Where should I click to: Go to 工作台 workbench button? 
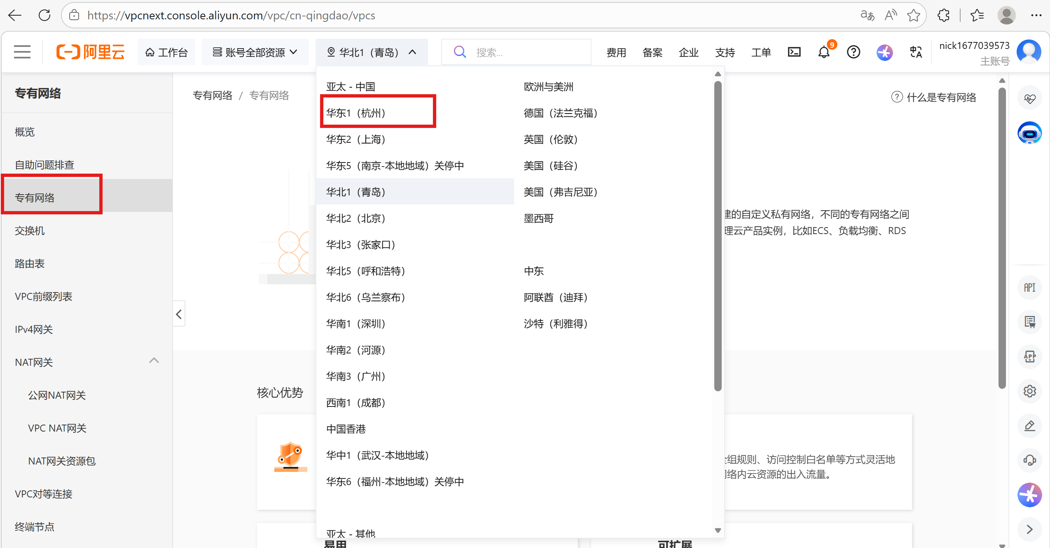click(167, 52)
